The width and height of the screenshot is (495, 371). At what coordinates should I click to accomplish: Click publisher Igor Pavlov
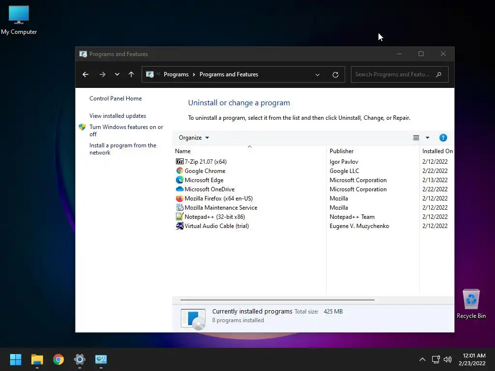coord(344,161)
